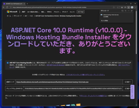
Task: Open the ダウンロードしたバイナリを確認する link
Action: click(93, 96)
